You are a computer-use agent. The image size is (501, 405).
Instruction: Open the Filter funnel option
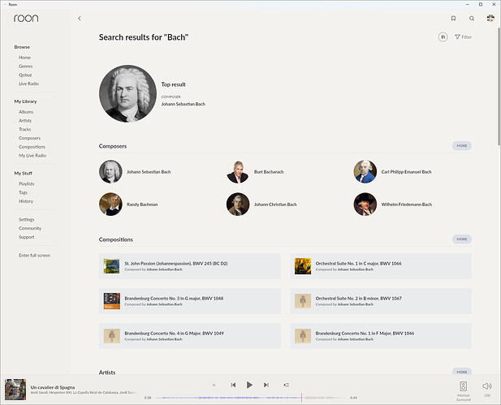click(x=463, y=37)
